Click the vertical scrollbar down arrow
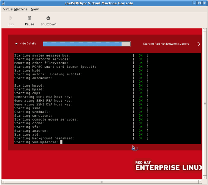The height and width of the screenshot is (185, 208). [205, 177]
